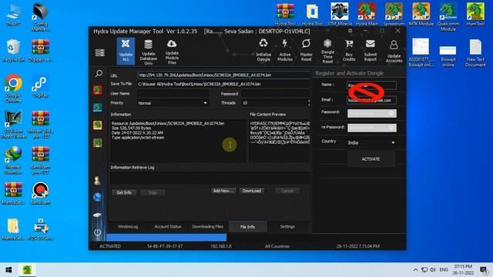This screenshot has height=277, width=493.
Task: Click the Stop button
Action: [x=153, y=192]
